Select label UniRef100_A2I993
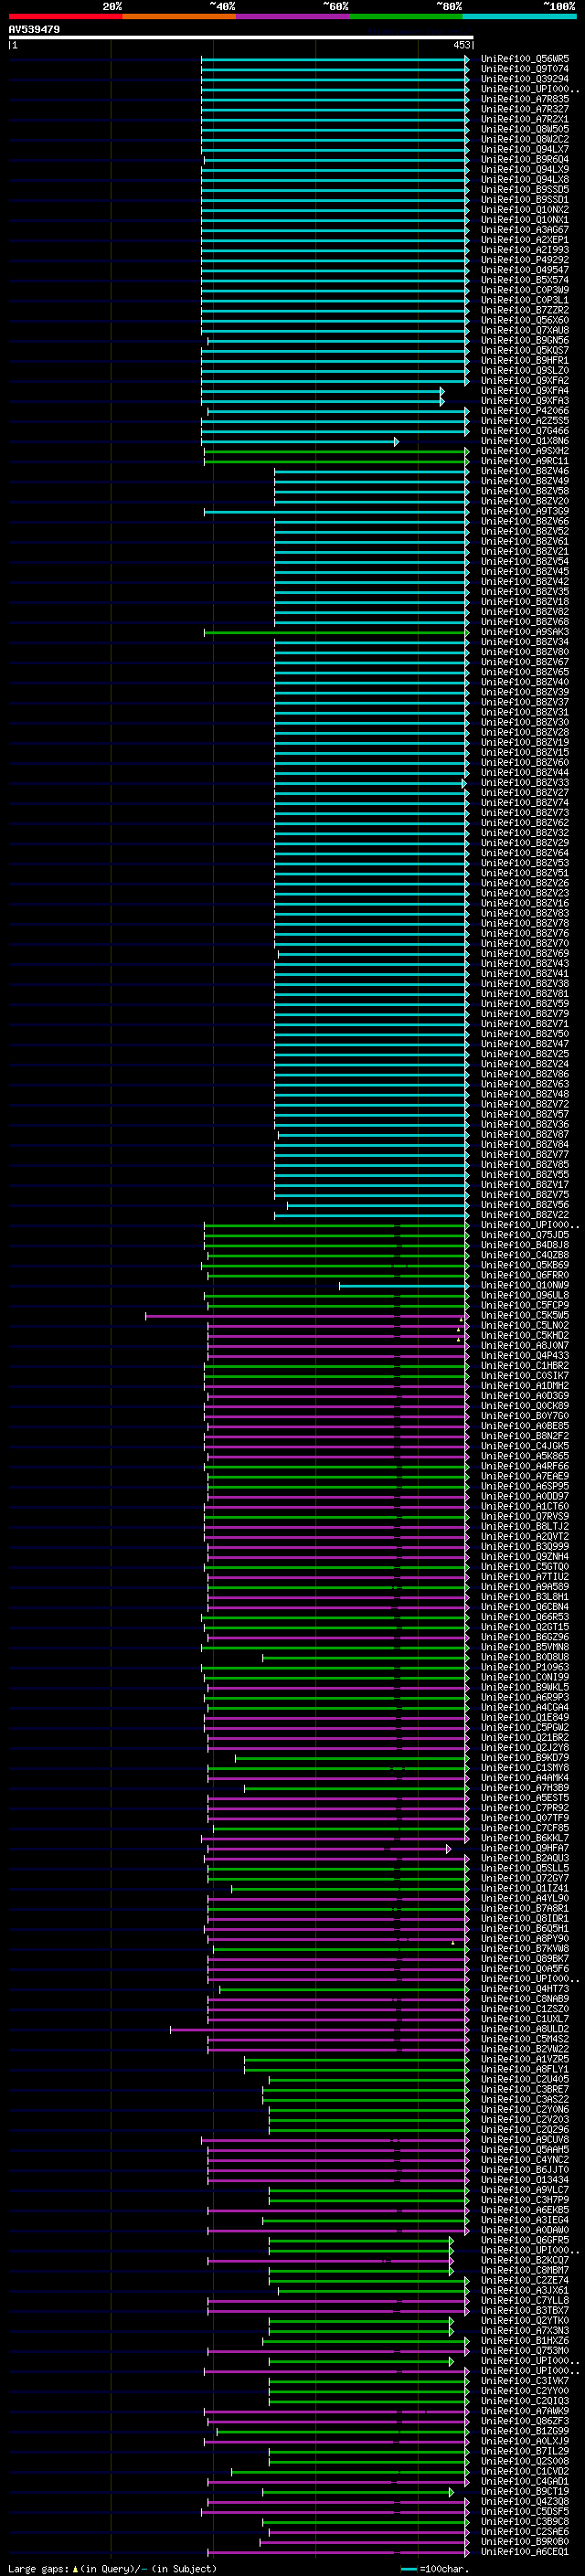Viewport: 585px width, 2576px height. point(525,250)
